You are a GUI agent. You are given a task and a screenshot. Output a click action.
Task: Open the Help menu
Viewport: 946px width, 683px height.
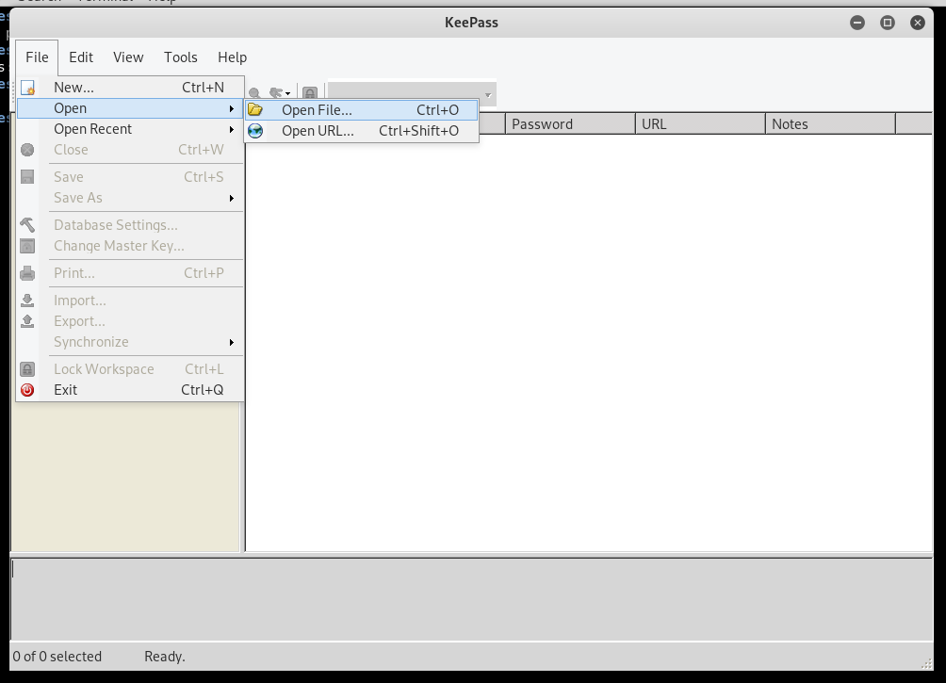click(232, 57)
